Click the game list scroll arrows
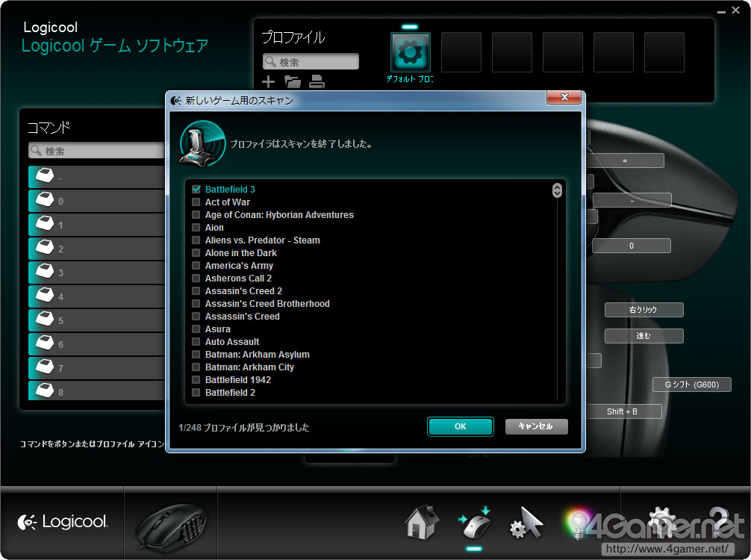 (x=557, y=190)
